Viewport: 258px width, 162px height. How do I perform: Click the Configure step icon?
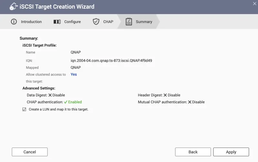(x=57, y=22)
